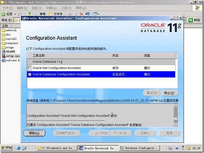Click the Up folder icon in Explorer
Image resolution: width=204 pixels, height=153 pixels.
coord(30,14)
